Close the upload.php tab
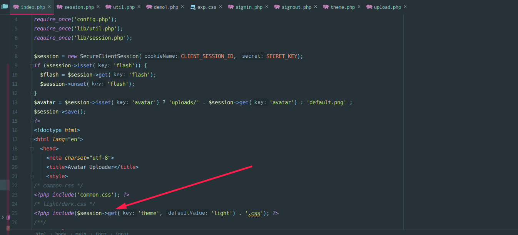 405,7
